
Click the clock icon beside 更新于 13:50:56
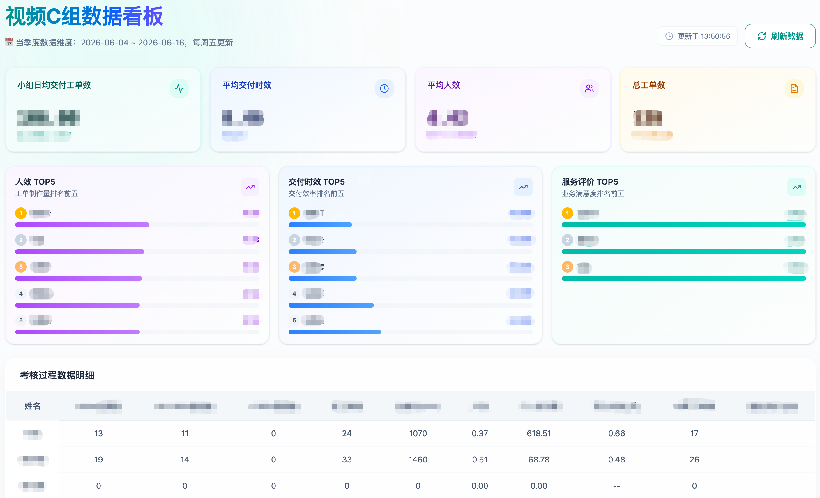tap(669, 36)
